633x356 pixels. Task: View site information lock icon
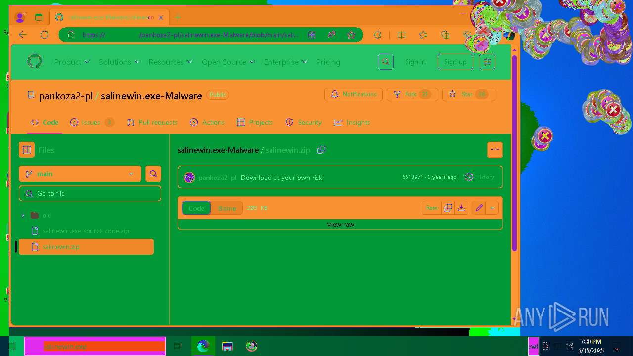(71, 35)
